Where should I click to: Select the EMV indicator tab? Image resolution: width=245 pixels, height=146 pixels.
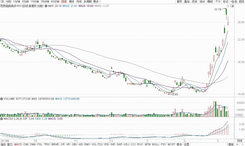pos(87,144)
